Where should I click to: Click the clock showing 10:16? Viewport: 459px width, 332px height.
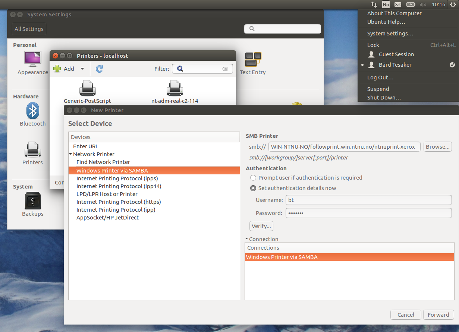438,4
